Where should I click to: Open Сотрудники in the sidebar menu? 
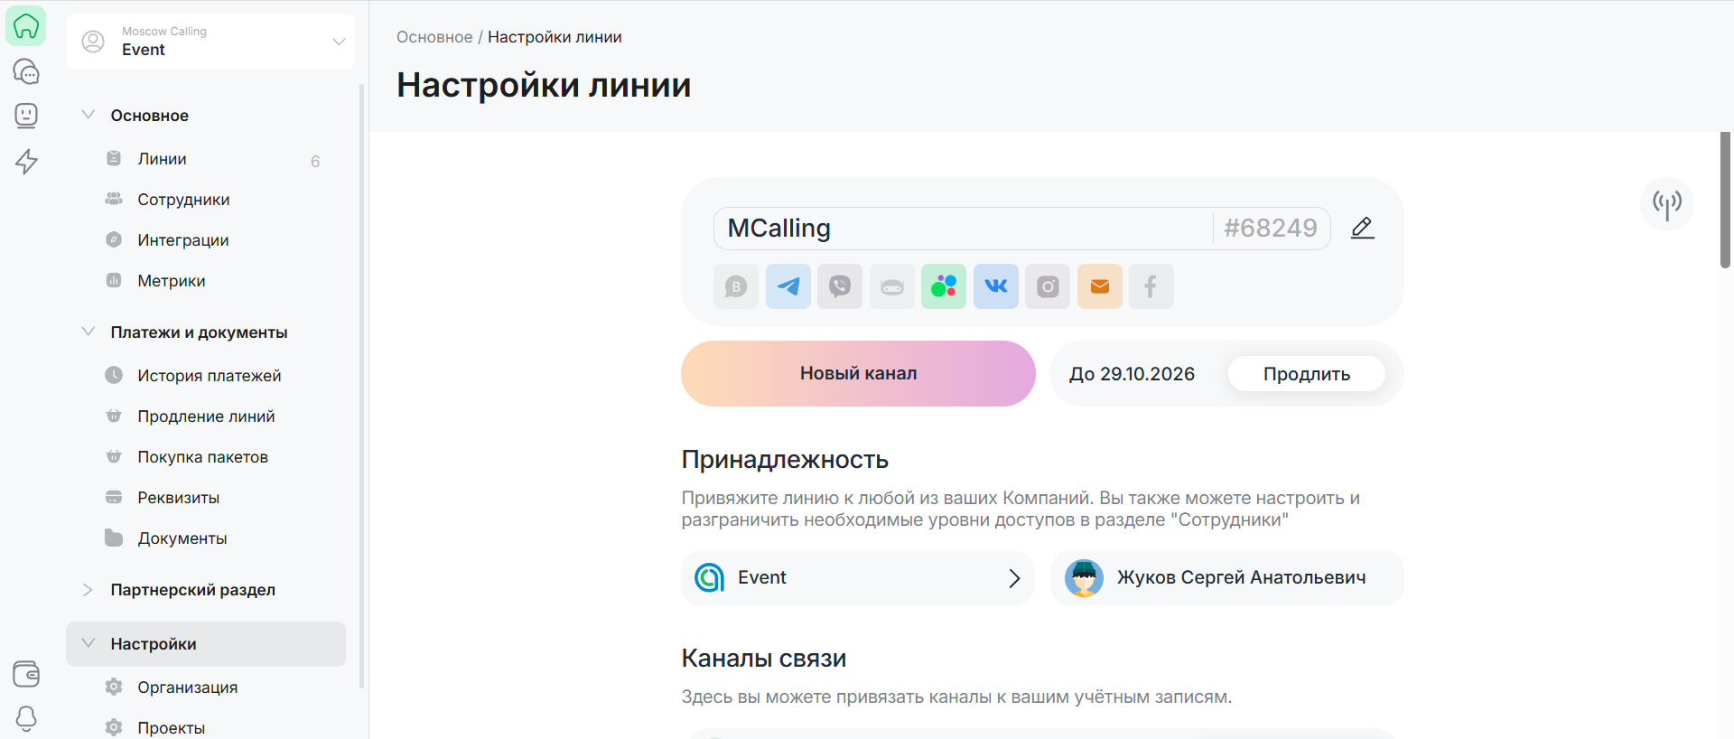(183, 200)
